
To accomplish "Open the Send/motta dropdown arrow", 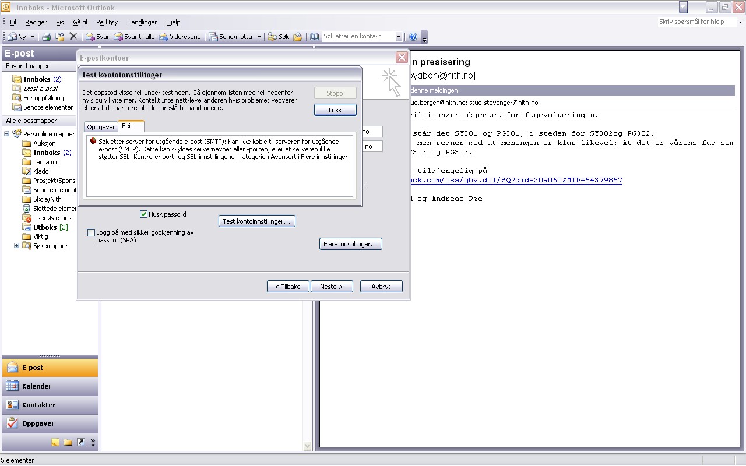I will point(259,37).
